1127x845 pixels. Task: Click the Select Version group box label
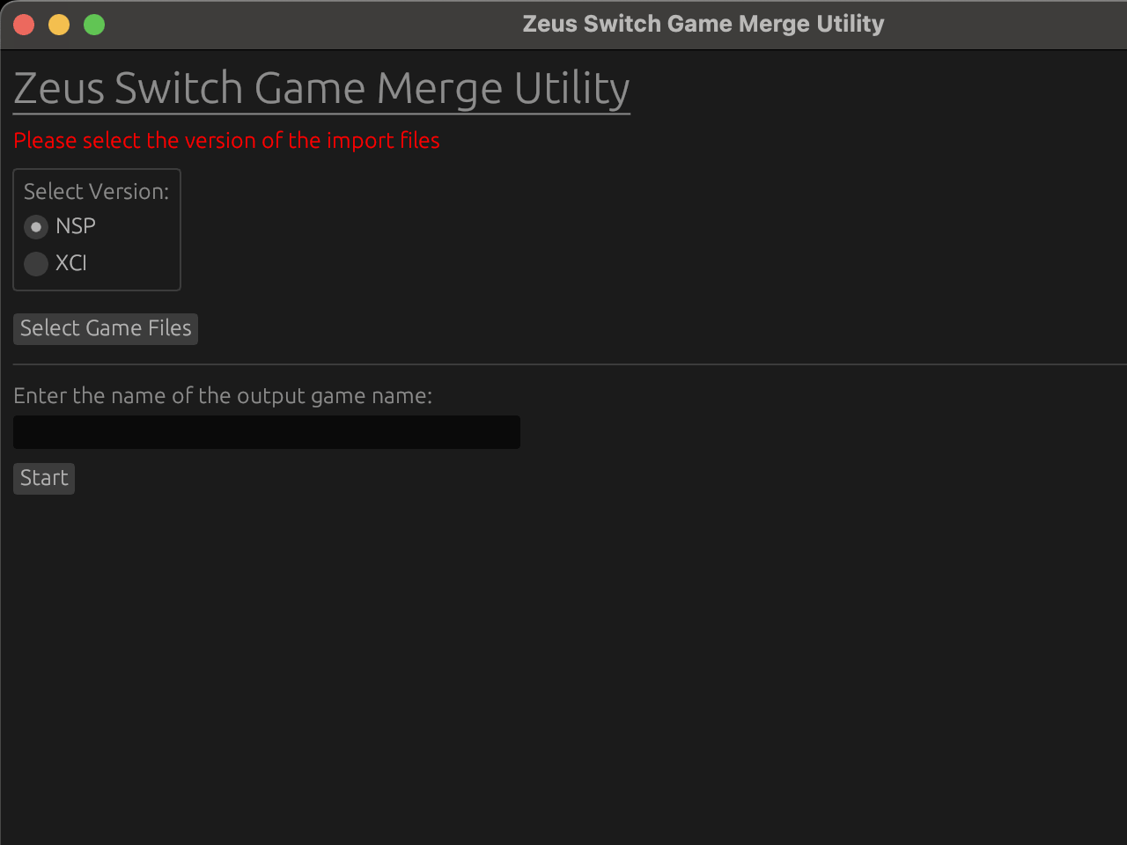(x=95, y=190)
